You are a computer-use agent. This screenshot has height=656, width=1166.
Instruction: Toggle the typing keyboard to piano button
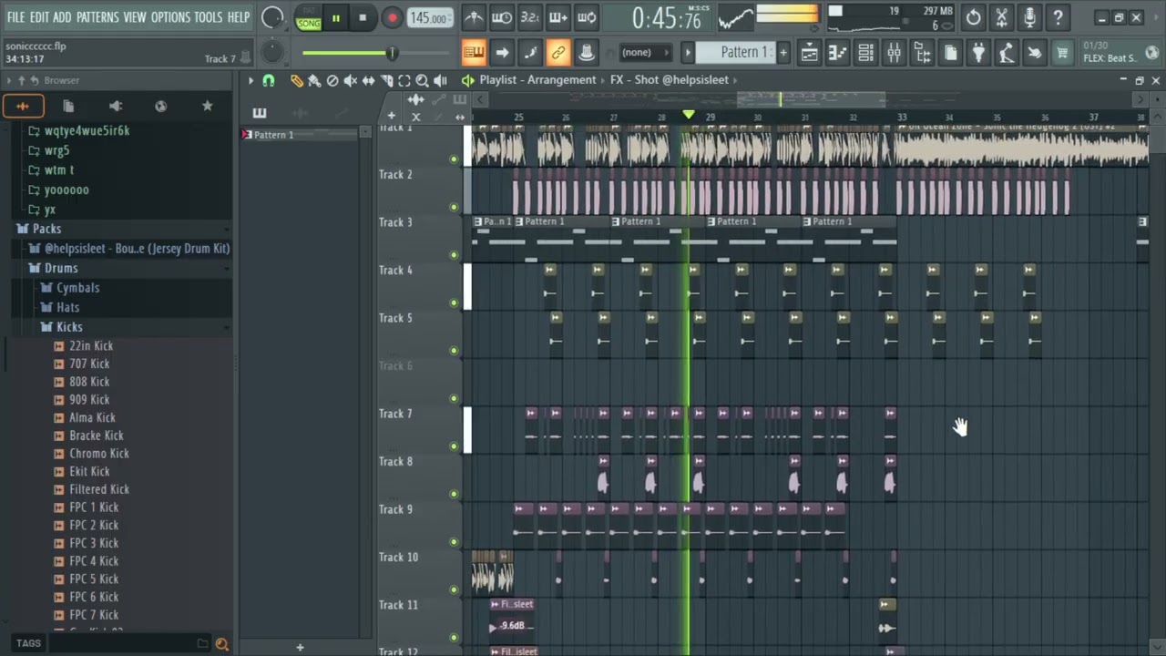click(474, 53)
